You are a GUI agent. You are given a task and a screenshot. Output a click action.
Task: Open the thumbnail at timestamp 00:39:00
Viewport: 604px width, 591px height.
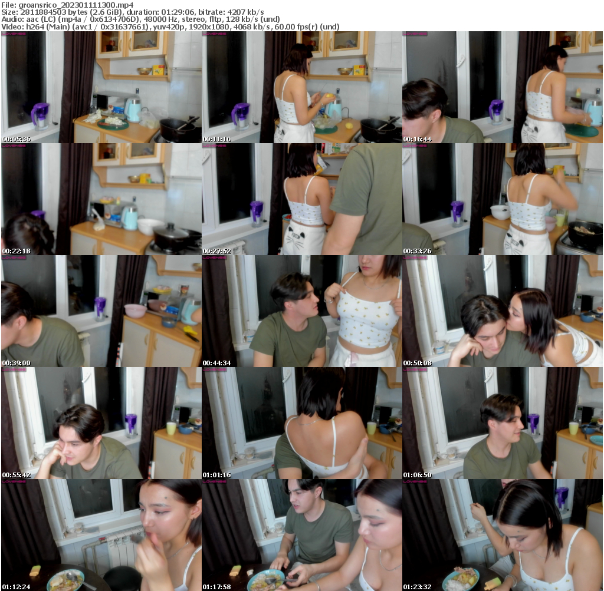click(100, 311)
